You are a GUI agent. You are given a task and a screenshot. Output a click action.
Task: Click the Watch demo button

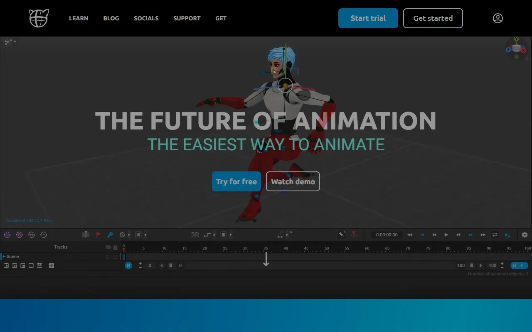[x=293, y=181]
